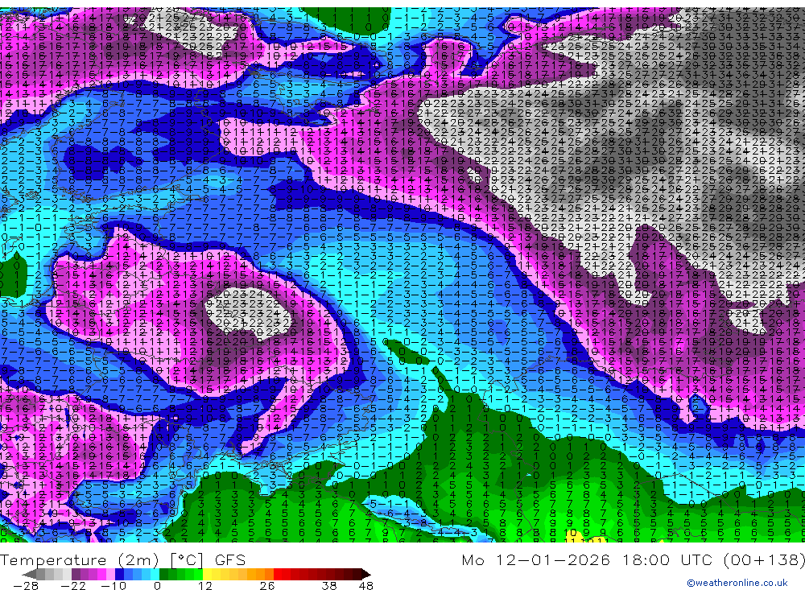
Task: Click the date "12-01-2026"
Action: [x=554, y=559]
